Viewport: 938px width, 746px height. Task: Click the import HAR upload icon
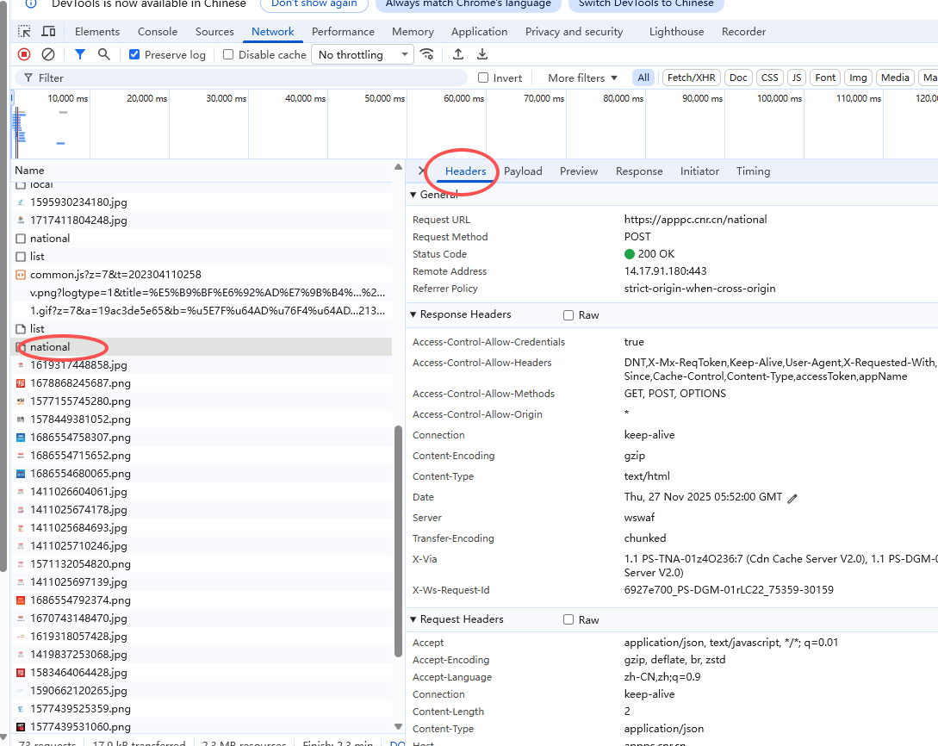(458, 54)
